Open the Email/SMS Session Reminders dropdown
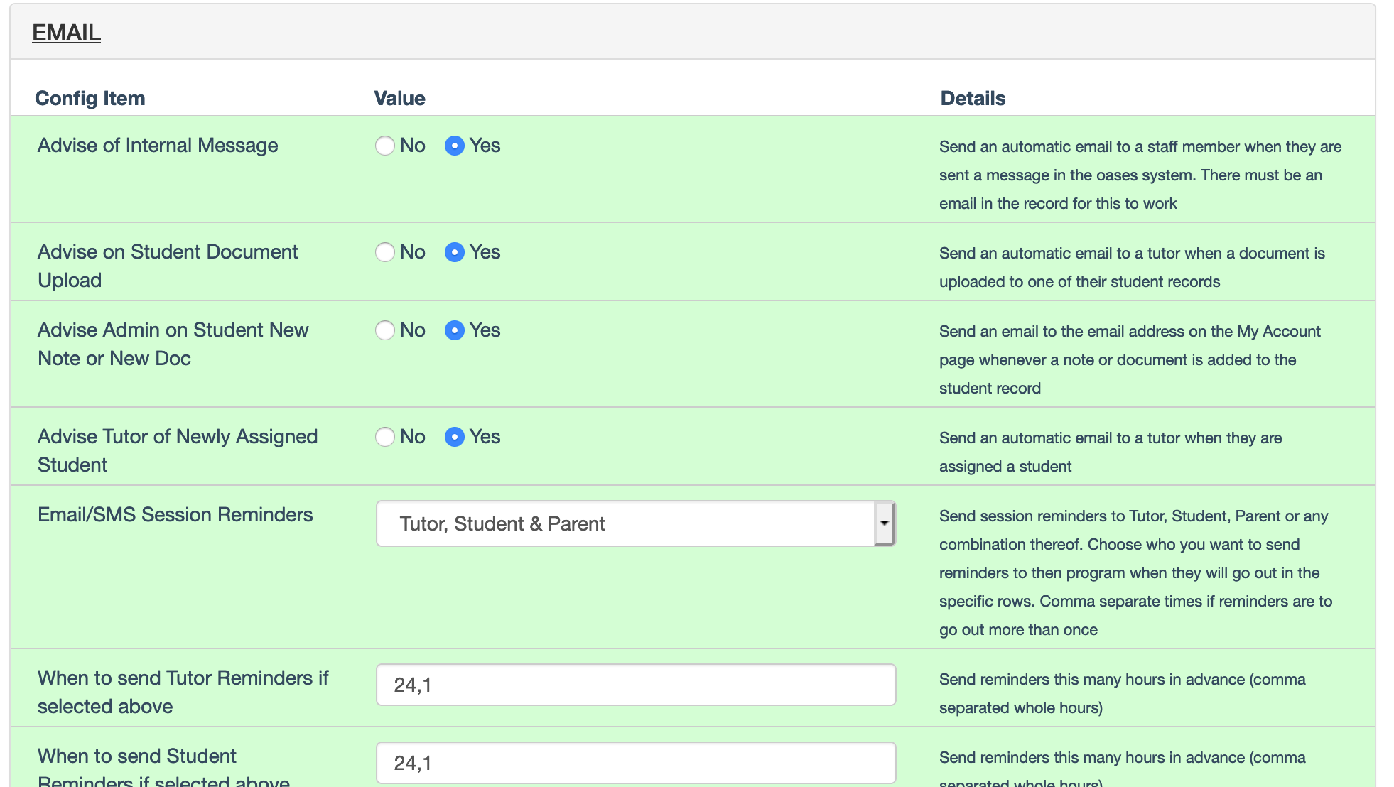 click(625, 523)
